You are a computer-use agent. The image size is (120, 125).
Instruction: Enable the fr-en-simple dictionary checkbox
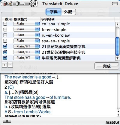[x=5, y=29]
